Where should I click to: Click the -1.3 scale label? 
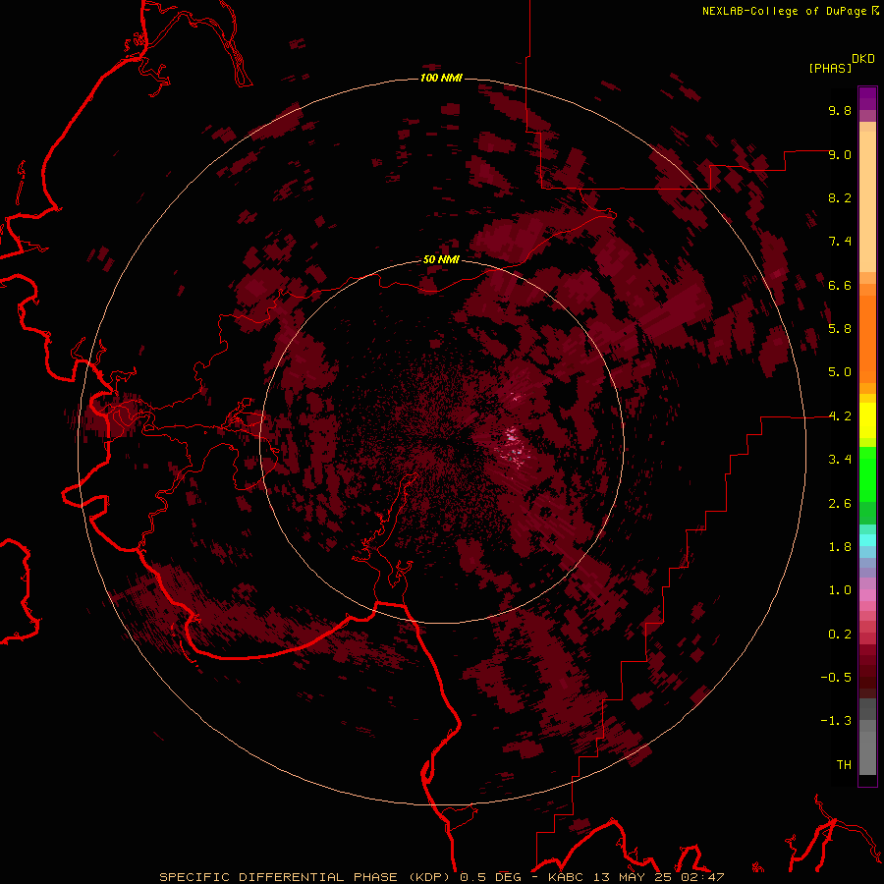pos(836,721)
